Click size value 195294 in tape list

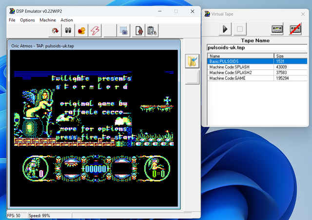pyautogui.click(x=282, y=78)
